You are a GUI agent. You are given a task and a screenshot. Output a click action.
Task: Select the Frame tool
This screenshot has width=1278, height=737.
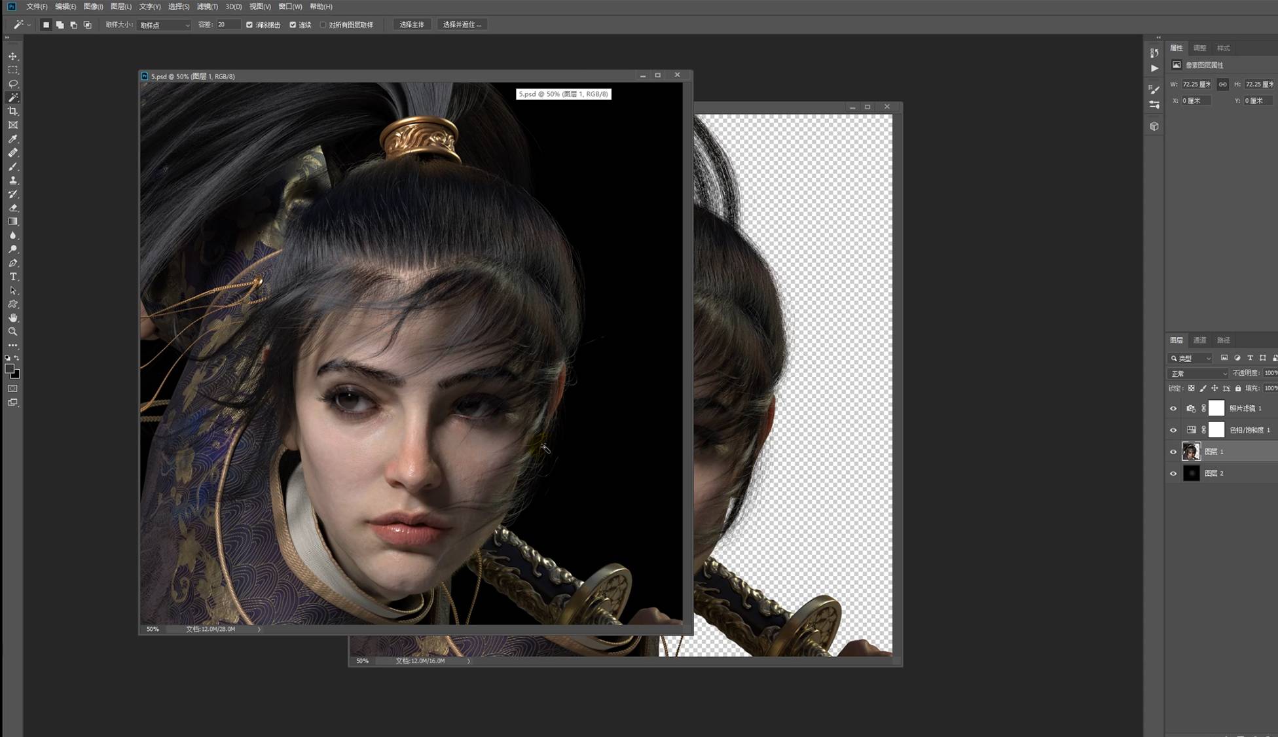click(x=12, y=125)
